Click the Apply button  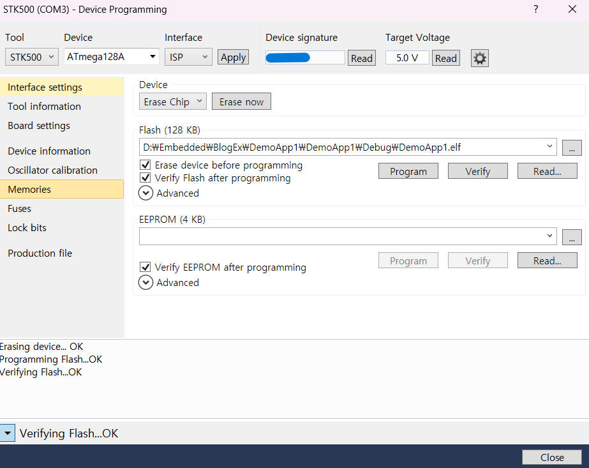pyautogui.click(x=234, y=57)
